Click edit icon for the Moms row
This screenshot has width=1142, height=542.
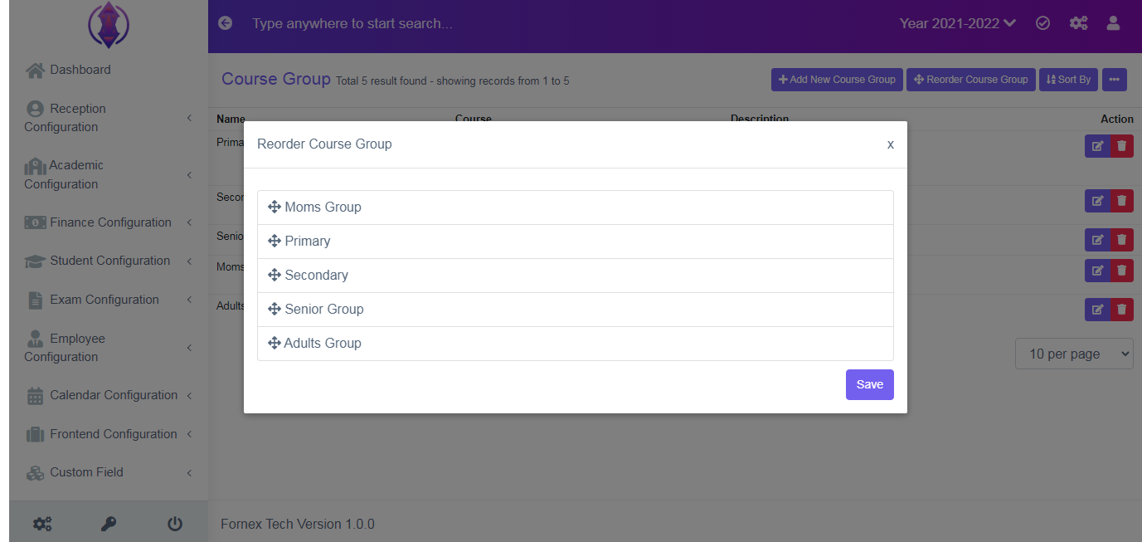(x=1097, y=270)
